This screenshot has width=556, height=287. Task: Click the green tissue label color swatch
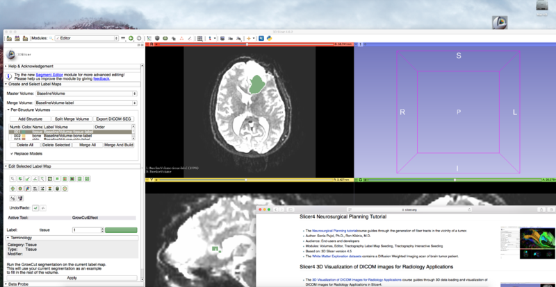click(121, 229)
